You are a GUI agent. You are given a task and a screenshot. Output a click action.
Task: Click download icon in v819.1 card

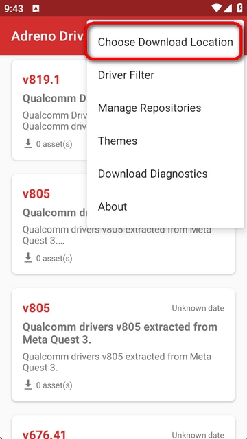click(28, 143)
